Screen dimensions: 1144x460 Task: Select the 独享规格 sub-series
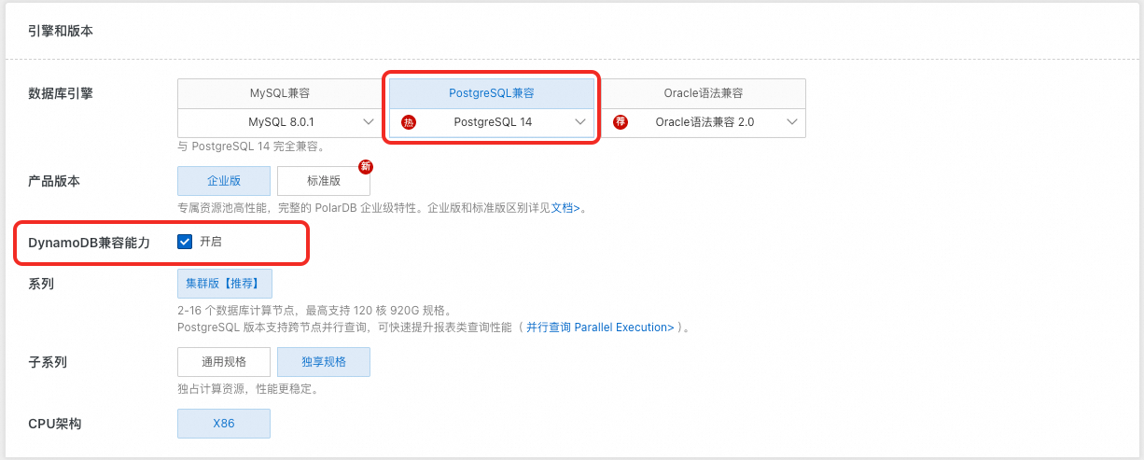pyautogui.click(x=324, y=362)
